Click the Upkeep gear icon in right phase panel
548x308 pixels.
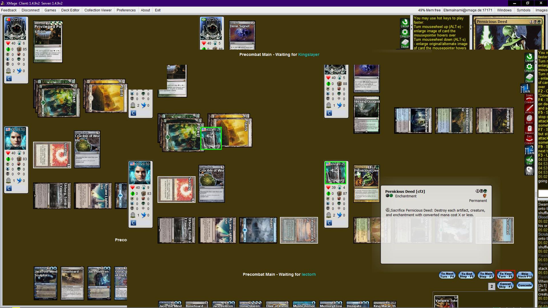coord(529,68)
